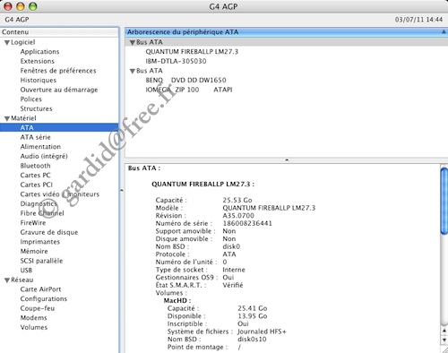The height and width of the screenshot is (353, 448).
Task: Select Fibre Channel entry
Action: tap(42, 213)
